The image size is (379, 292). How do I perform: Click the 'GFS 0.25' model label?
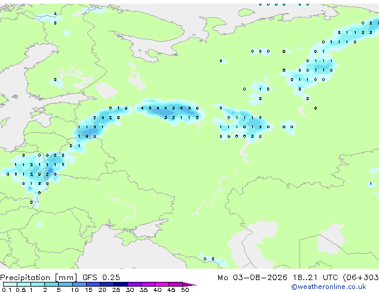101,278
